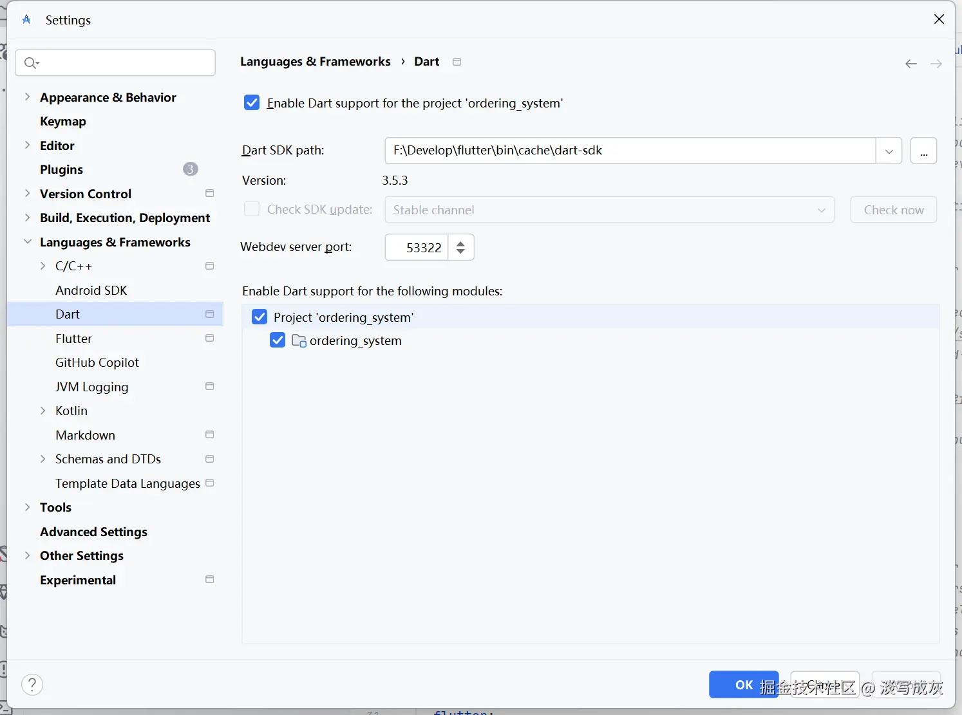The width and height of the screenshot is (962, 715).
Task: Select Flutter in the settings tree
Action: pyautogui.click(x=73, y=339)
